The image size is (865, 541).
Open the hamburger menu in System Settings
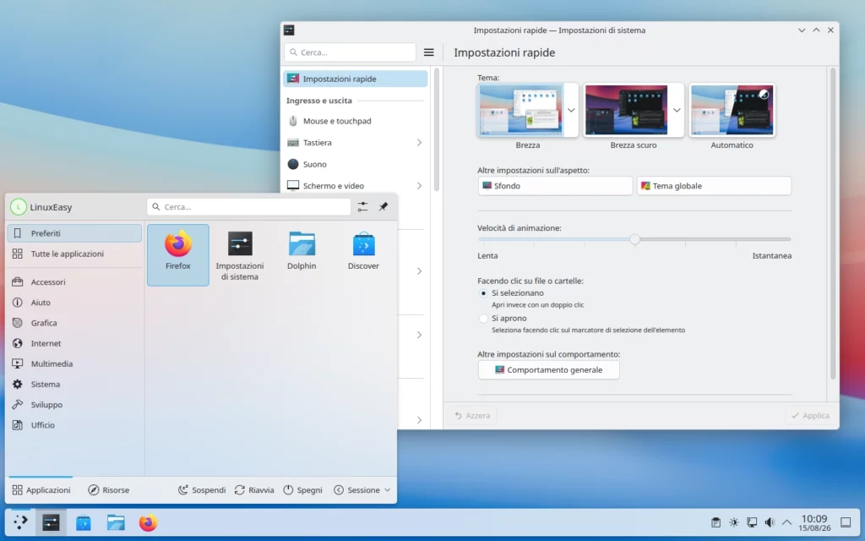428,52
